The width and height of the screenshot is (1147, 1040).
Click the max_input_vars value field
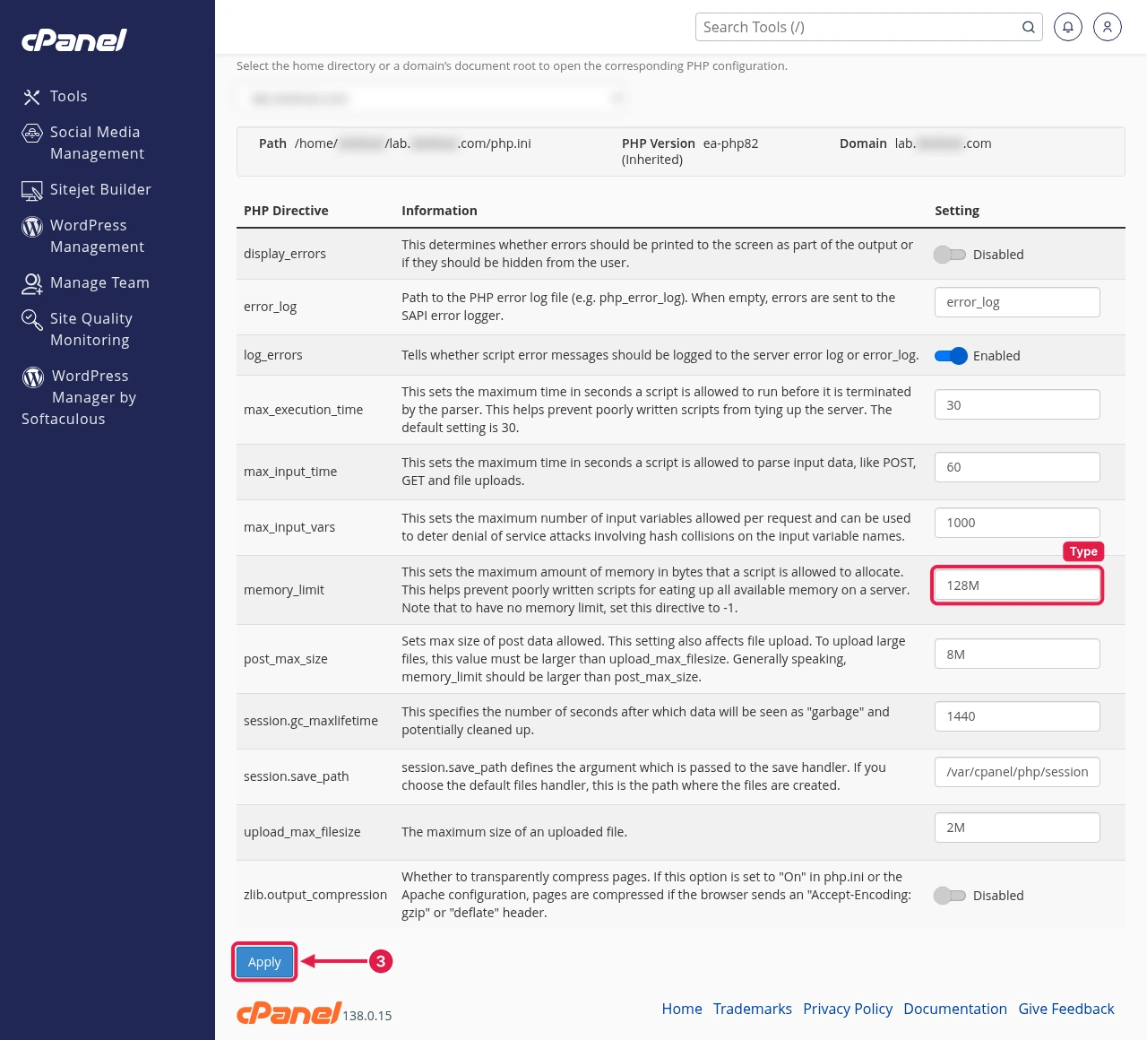pyautogui.click(x=1017, y=523)
